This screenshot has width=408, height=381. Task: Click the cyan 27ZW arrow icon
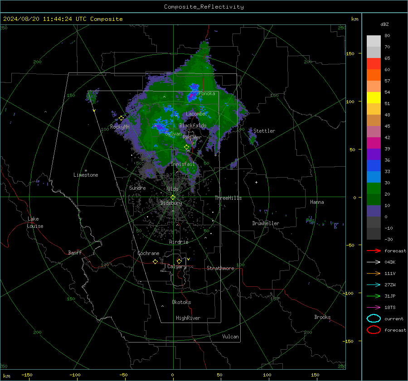(374, 285)
